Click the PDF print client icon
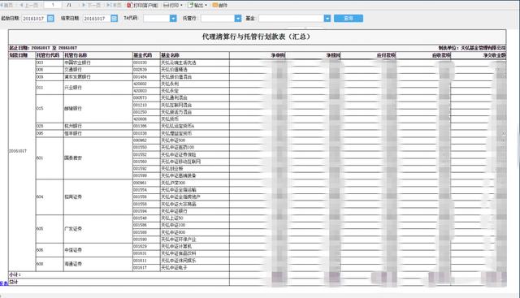Viewport: 520px width, 298px height. pyautogui.click(x=130, y=6)
